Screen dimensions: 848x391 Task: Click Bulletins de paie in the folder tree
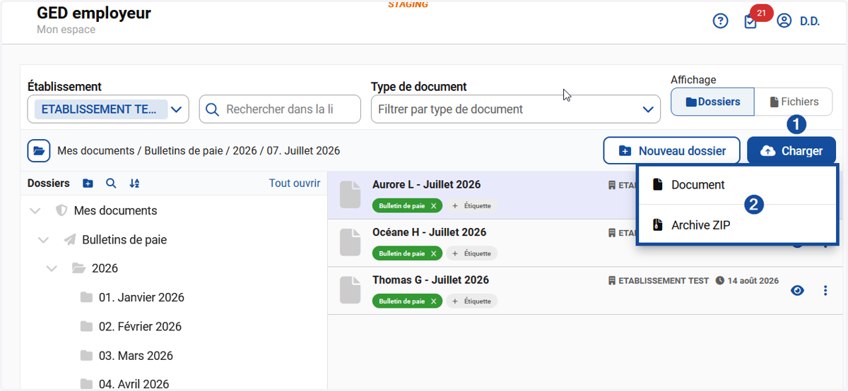(124, 240)
